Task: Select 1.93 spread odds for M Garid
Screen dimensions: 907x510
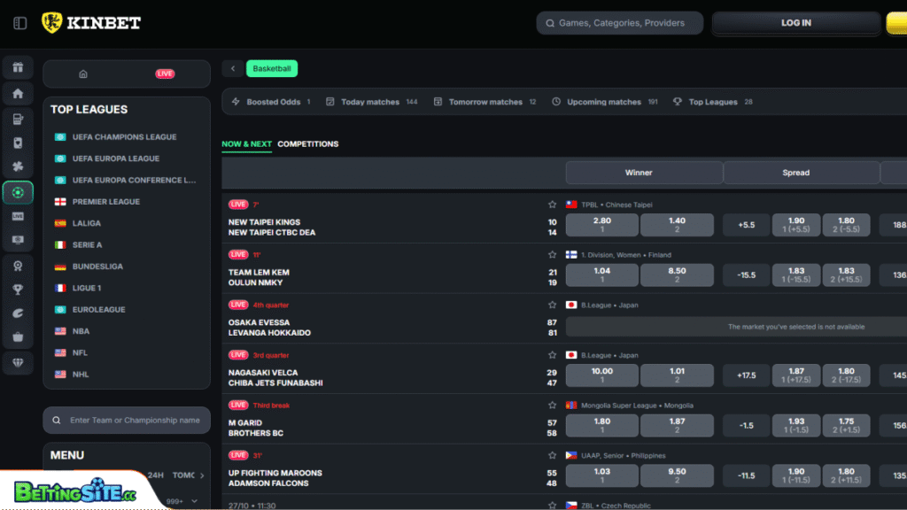Action: (796, 426)
